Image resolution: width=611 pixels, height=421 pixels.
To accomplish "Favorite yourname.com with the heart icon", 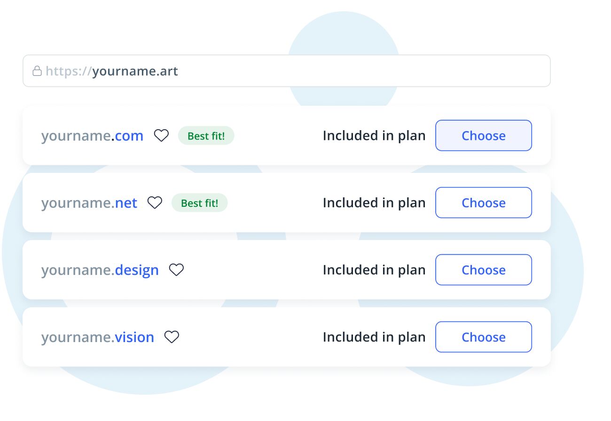I will click(161, 136).
